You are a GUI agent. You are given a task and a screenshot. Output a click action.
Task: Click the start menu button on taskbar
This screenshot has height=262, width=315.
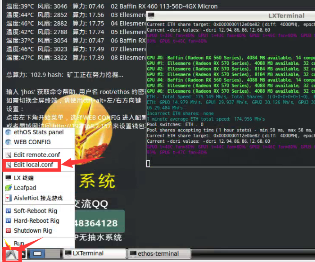[x=12, y=255]
